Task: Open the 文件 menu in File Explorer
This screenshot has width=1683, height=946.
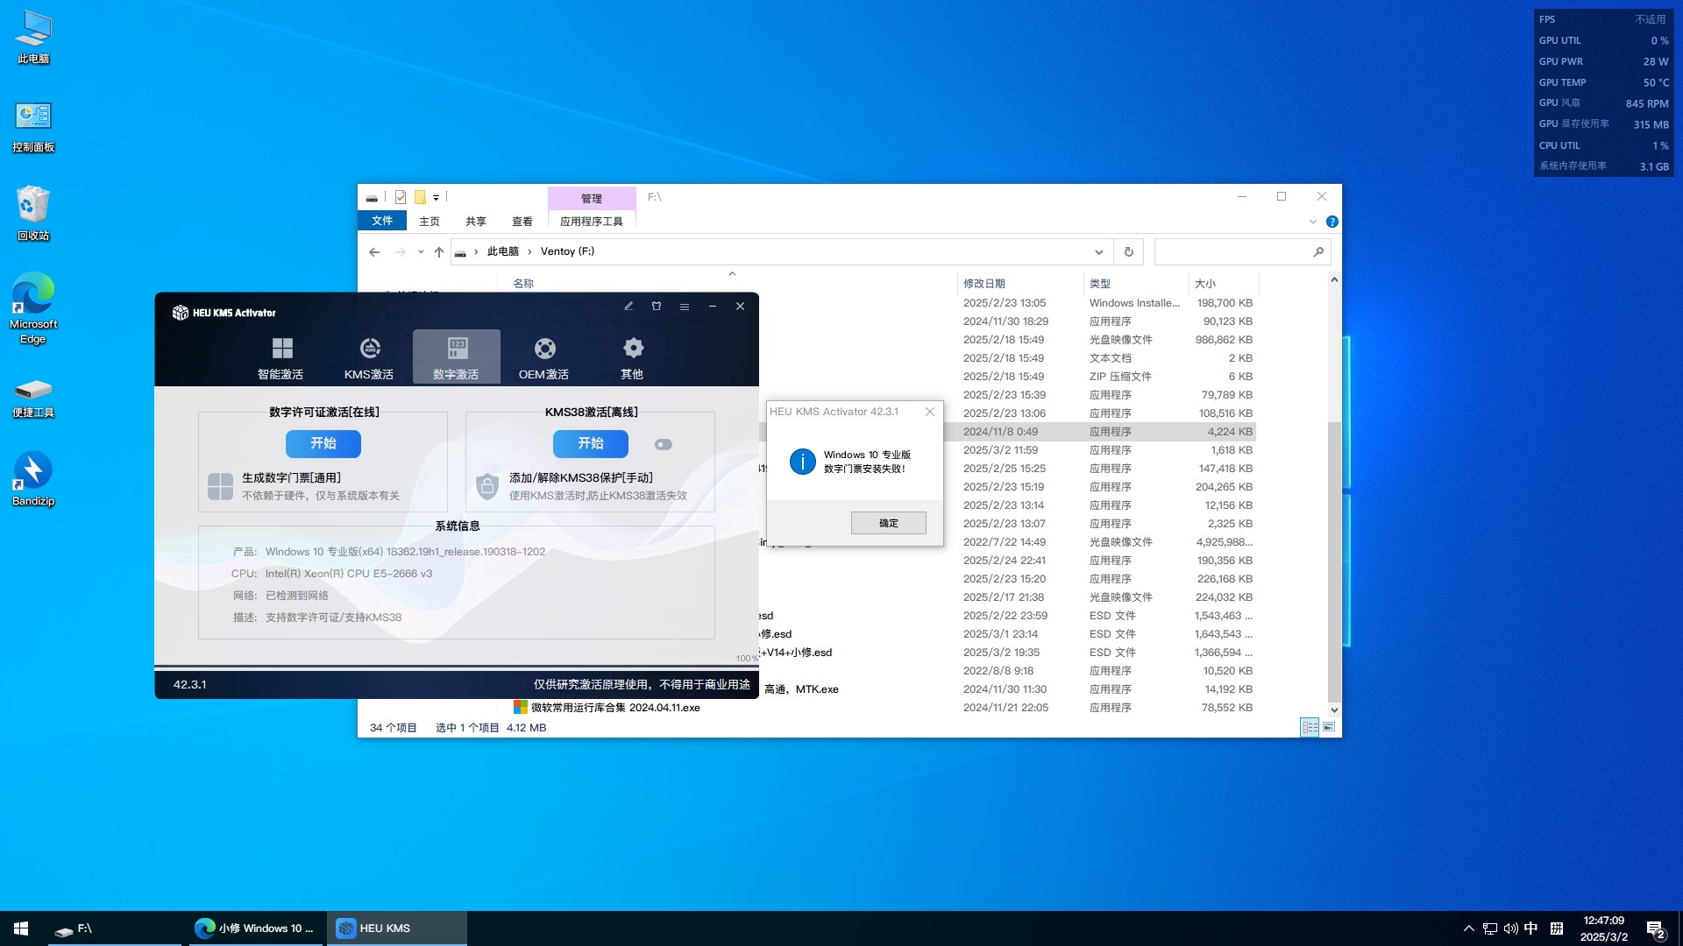Action: coord(382,221)
